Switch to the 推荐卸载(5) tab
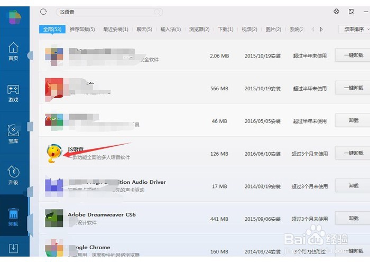 click(x=82, y=29)
